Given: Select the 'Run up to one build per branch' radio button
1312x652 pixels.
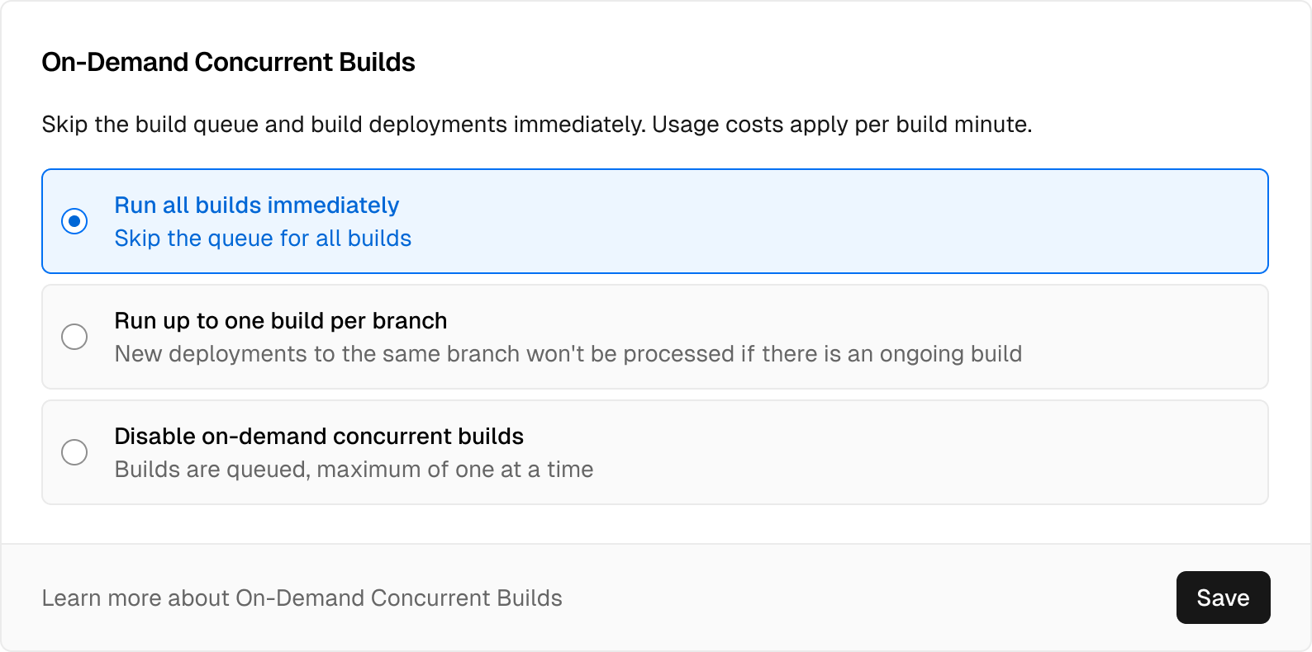Looking at the screenshot, I should pos(74,337).
